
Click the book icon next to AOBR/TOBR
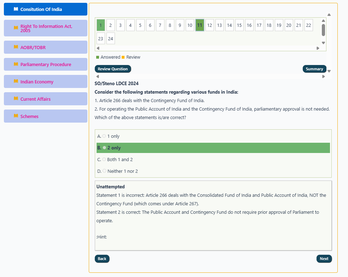16,47
